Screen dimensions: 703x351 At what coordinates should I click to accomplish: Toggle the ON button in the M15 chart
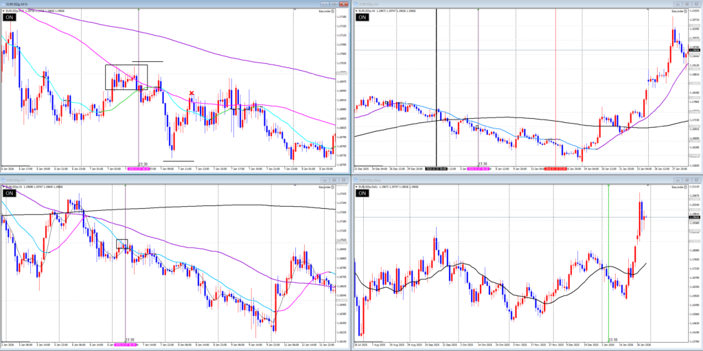(10, 17)
